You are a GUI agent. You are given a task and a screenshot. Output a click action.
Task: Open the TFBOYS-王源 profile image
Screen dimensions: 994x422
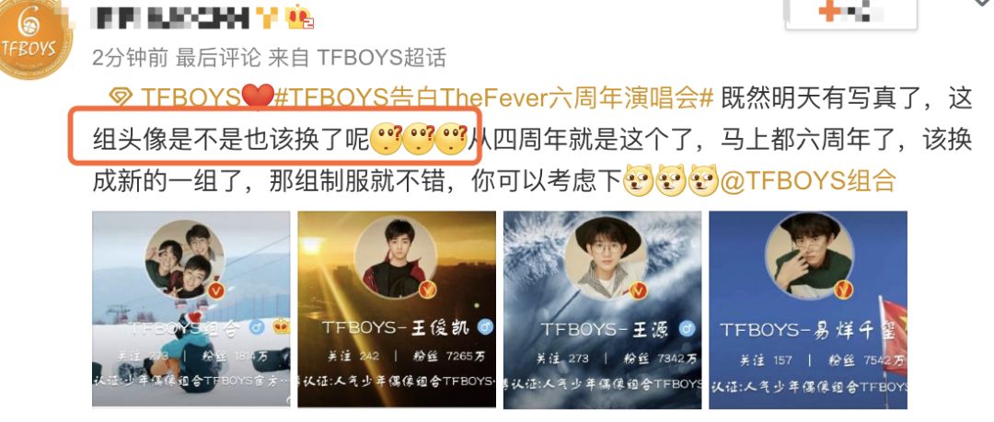pos(602,310)
